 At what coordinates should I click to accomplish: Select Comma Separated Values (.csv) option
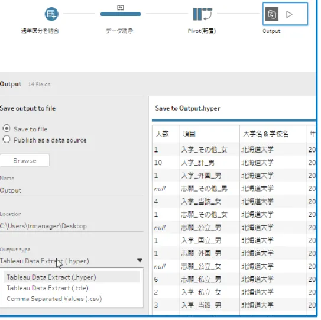(x=72, y=299)
